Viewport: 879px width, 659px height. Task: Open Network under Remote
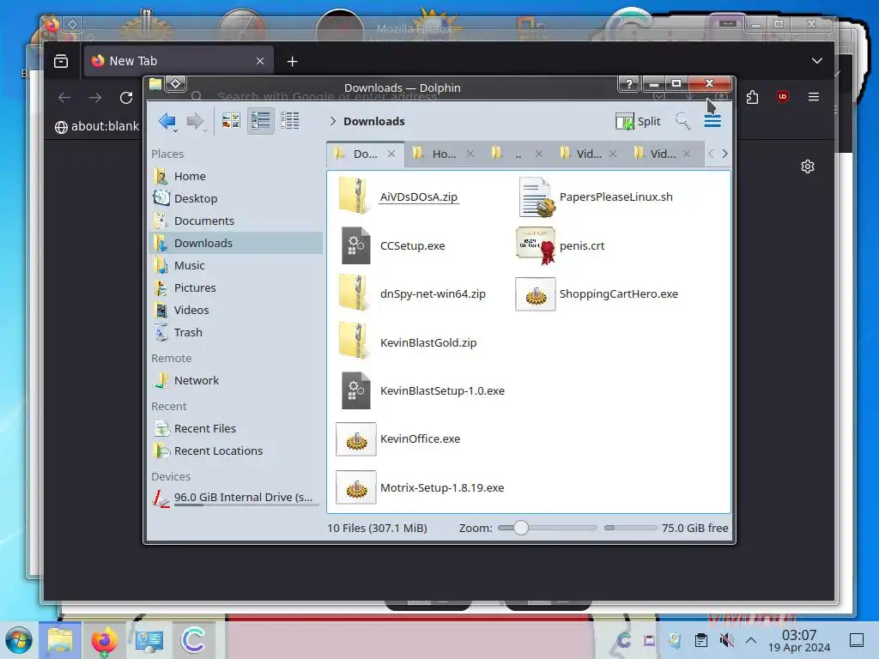click(x=235, y=380)
